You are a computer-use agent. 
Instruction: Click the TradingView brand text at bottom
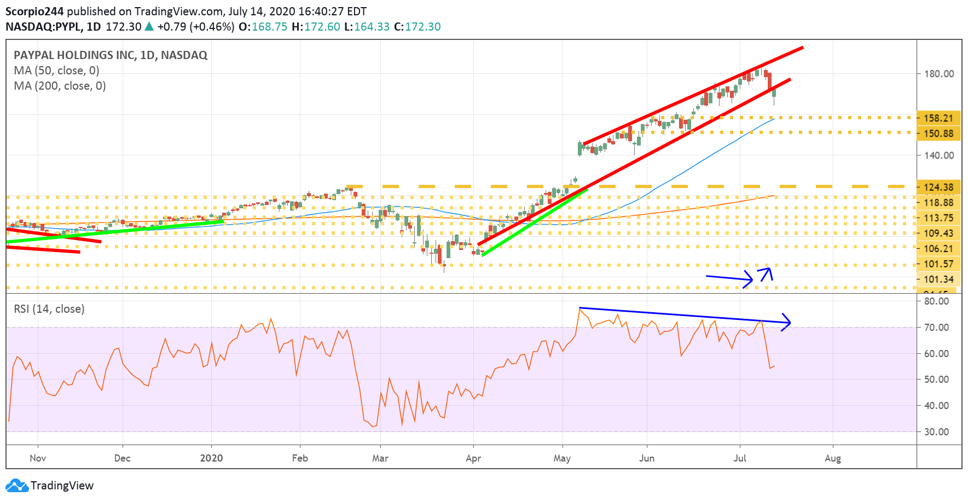(x=62, y=486)
